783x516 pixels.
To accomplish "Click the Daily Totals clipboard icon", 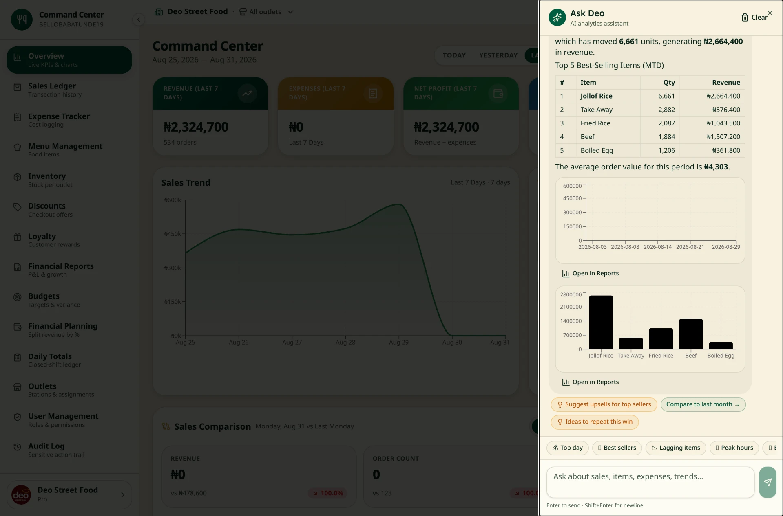I will point(17,357).
